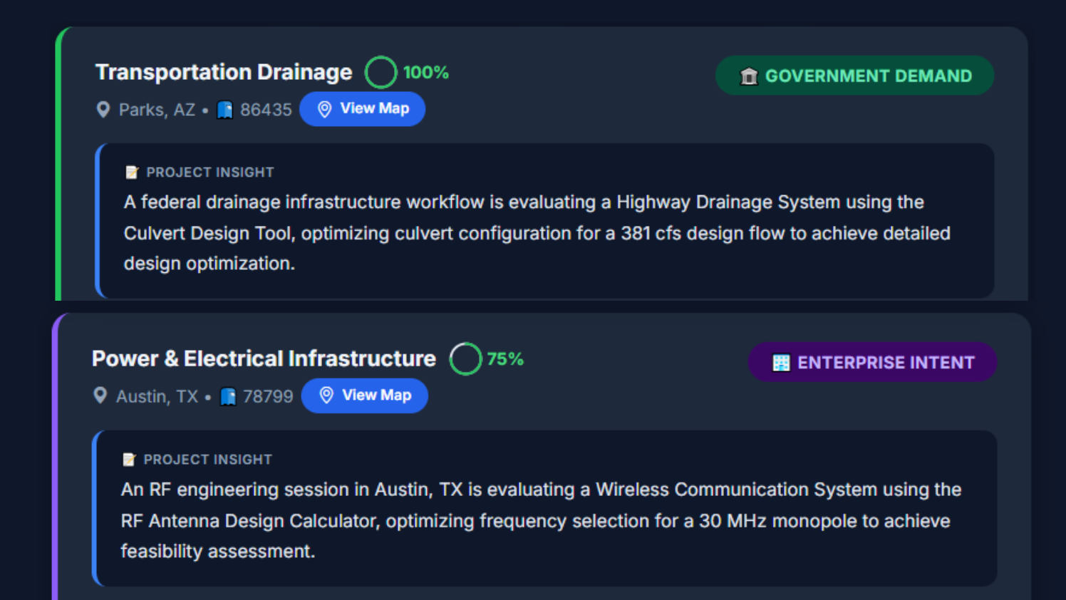Open View Map for Parks, AZ
Image resolution: width=1066 pixels, height=600 pixels.
coord(362,109)
